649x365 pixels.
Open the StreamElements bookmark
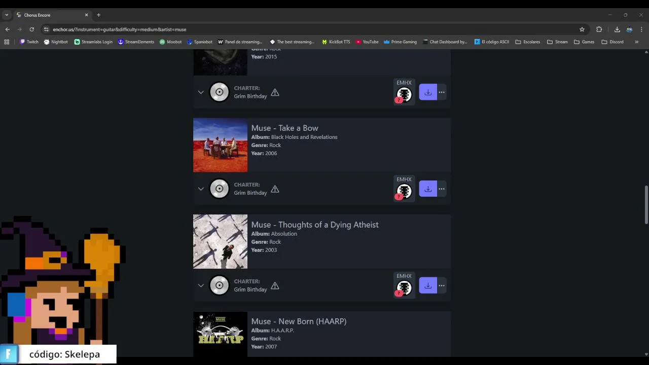pyautogui.click(x=136, y=42)
